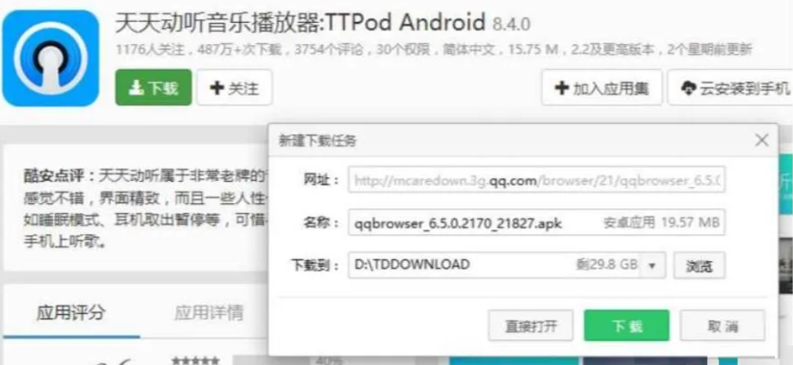The width and height of the screenshot is (793, 365).
Task: Cancel download with 取消 button
Action: 722,325
